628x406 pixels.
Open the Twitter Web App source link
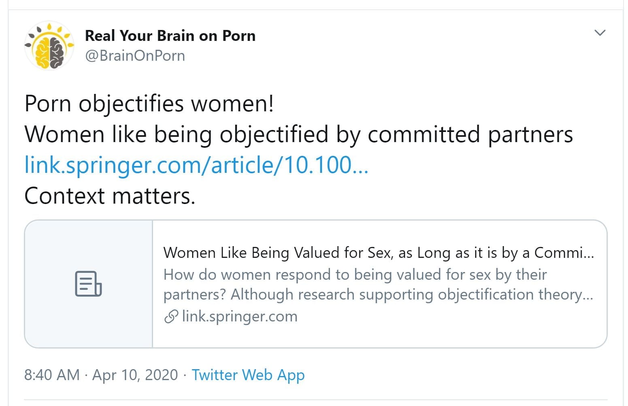click(248, 375)
